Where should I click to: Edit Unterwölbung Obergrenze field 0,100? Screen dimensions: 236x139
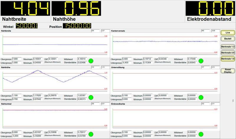click(127, 96)
